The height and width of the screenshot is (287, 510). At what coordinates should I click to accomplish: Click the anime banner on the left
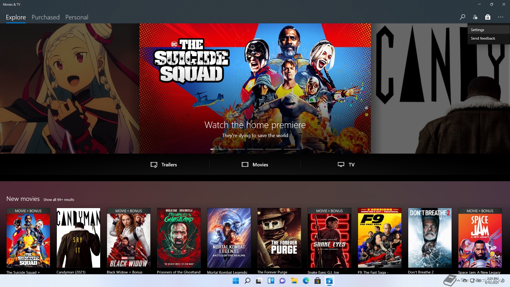[x=70, y=88]
